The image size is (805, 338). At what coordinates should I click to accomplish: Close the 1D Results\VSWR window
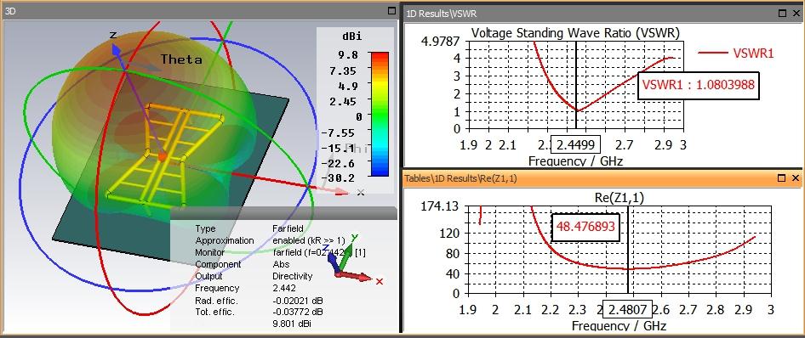[x=796, y=14]
